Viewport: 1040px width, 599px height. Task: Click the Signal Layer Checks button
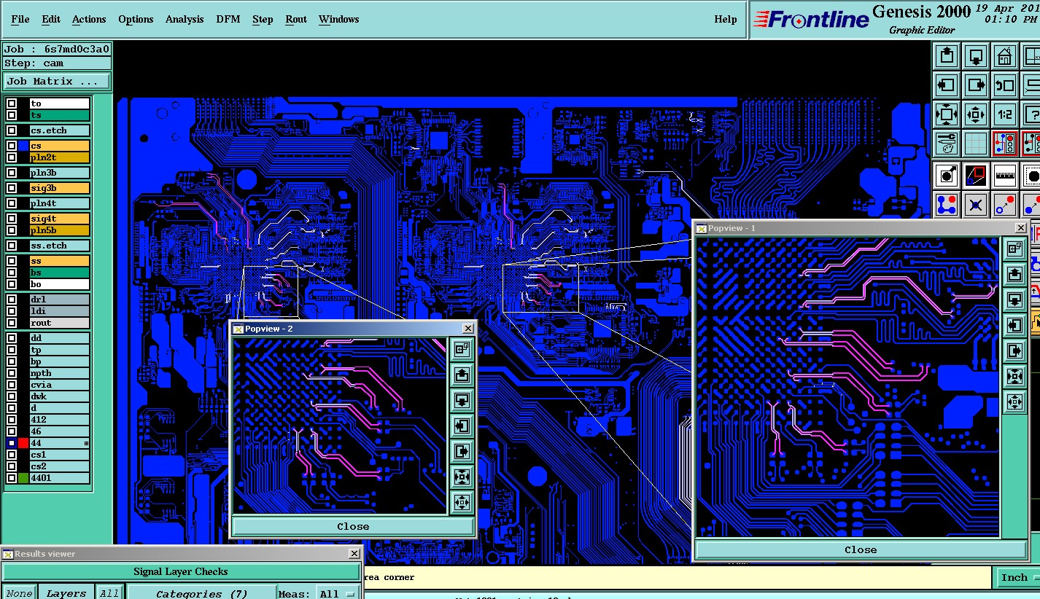click(181, 571)
